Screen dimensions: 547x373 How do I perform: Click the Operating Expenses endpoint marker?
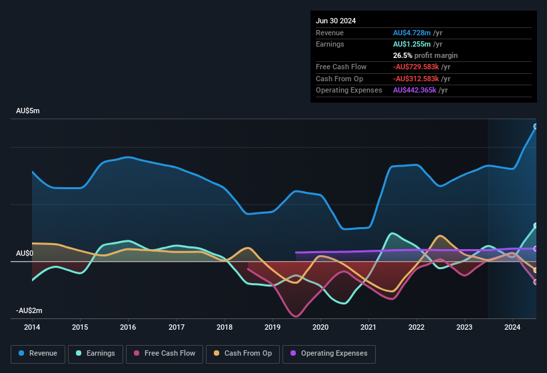pos(536,248)
